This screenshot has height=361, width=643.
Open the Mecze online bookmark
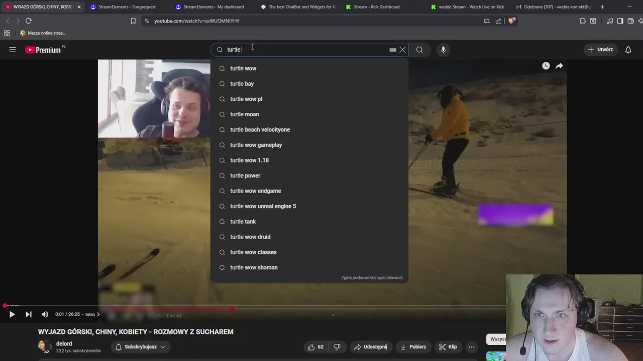tap(43, 33)
